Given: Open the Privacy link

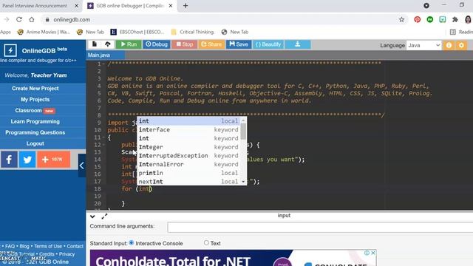Looking at the screenshot, I should tap(67, 254).
